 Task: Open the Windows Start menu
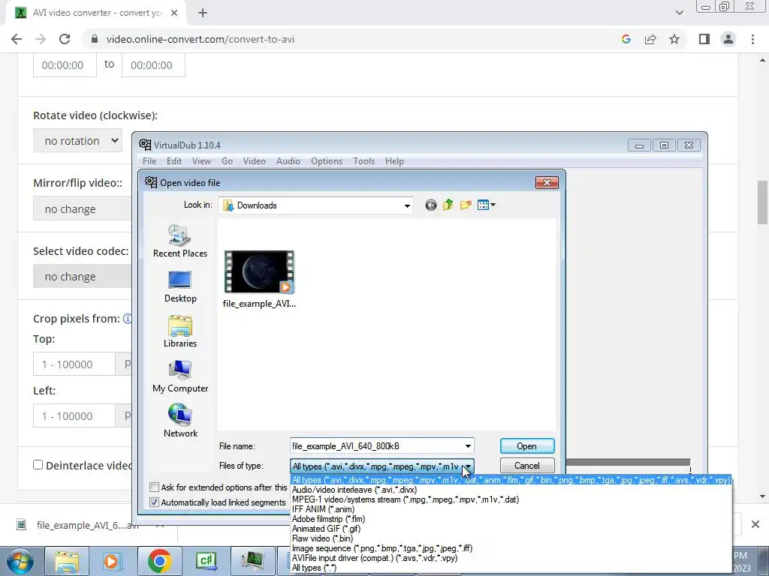tap(20, 561)
